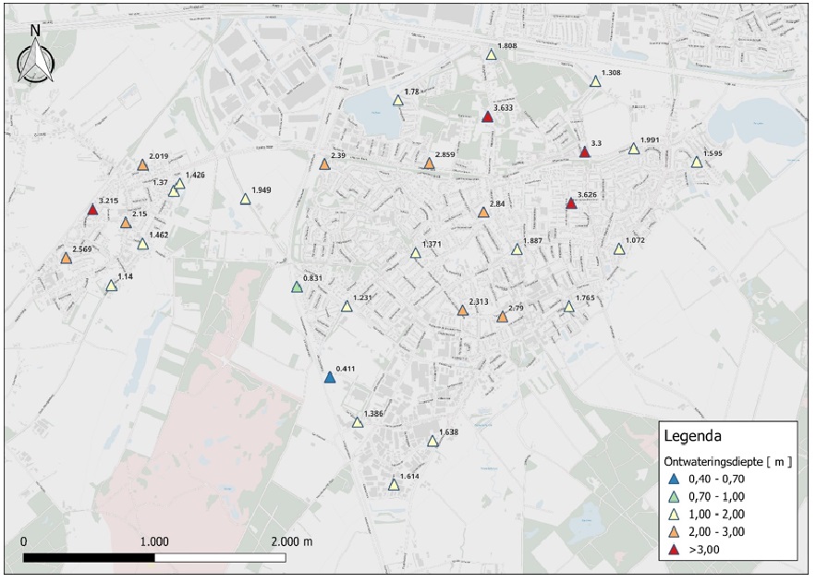The width and height of the screenshot is (816, 583).
Task: Click the yellow triangle marker labeled 1.386
Action: (358, 422)
